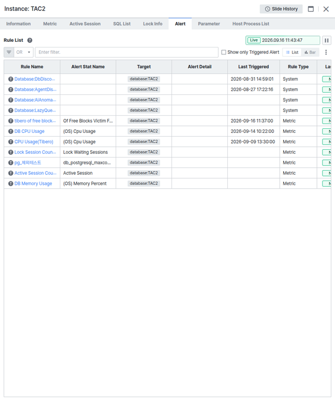Switch to the SQL List tab
The width and height of the screenshot is (335, 403).
click(x=122, y=24)
